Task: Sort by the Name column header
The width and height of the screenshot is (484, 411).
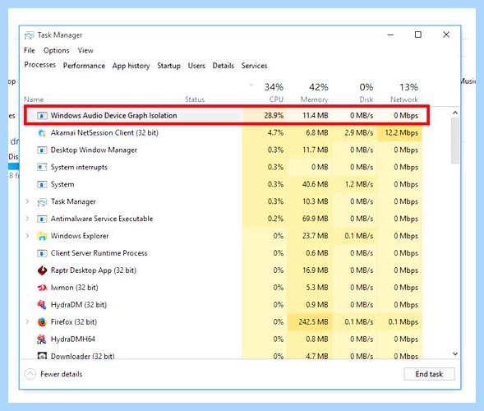Action: [34, 99]
